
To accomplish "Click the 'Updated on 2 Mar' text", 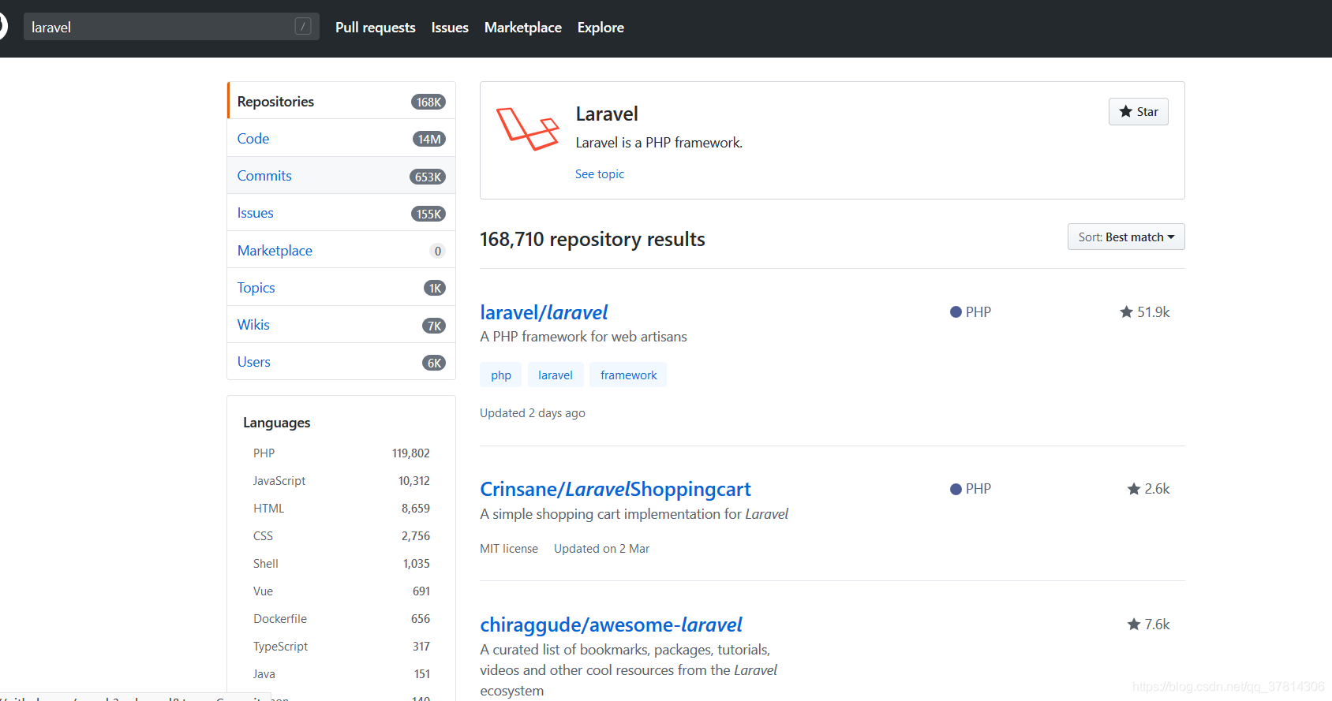I will click(601, 549).
